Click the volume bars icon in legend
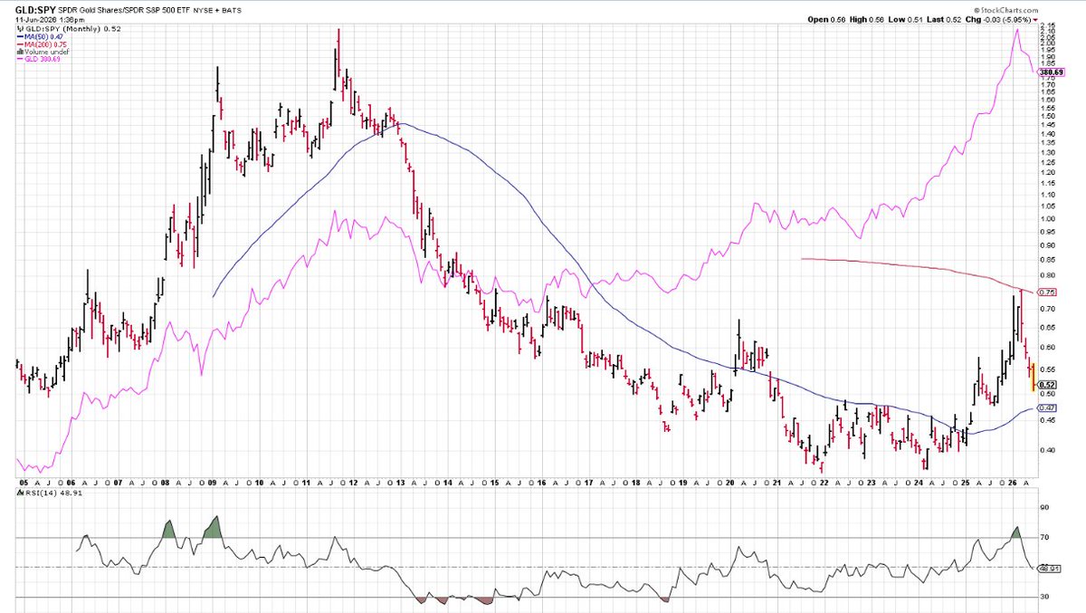 click(19, 51)
